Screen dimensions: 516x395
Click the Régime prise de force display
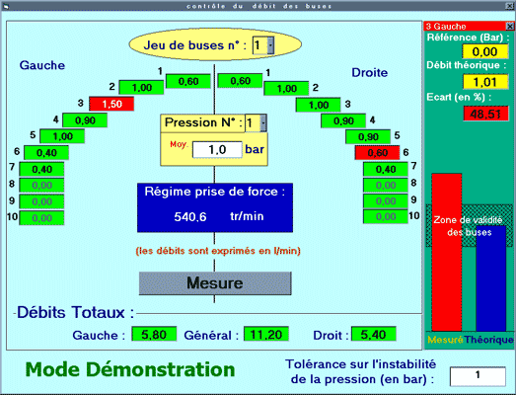[215, 207]
